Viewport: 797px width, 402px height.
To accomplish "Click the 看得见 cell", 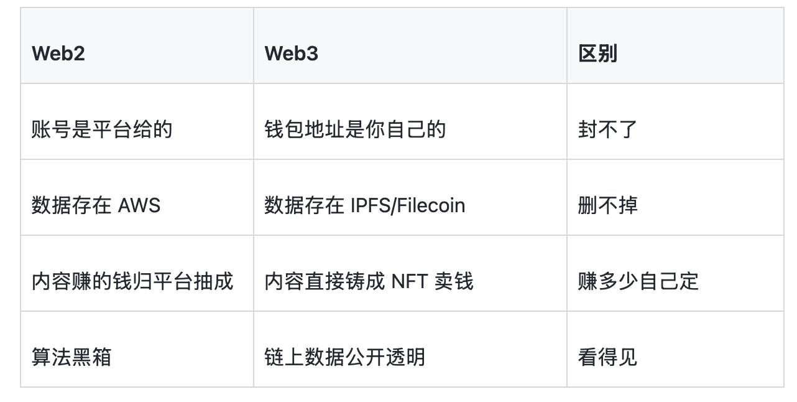I will [x=675, y=349].
